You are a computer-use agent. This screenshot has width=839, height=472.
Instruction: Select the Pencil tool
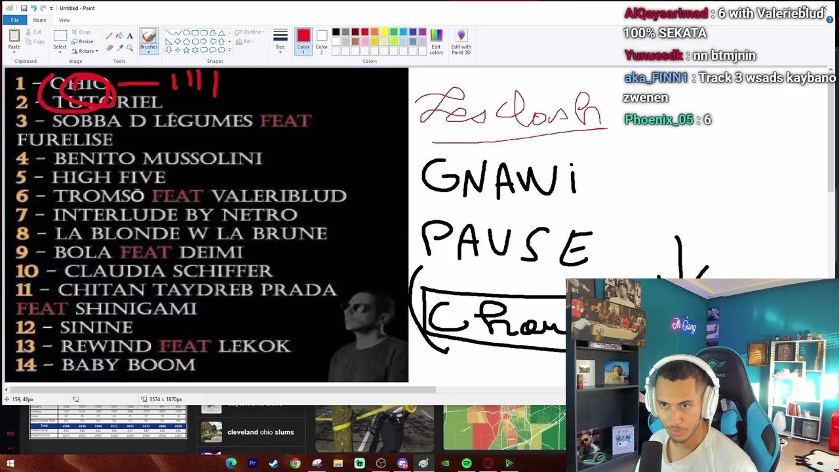(x=109, y=36)
